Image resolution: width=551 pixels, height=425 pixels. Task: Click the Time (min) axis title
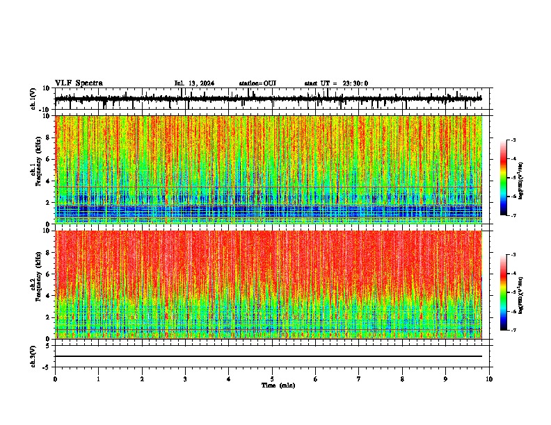(x=278, y=385)
